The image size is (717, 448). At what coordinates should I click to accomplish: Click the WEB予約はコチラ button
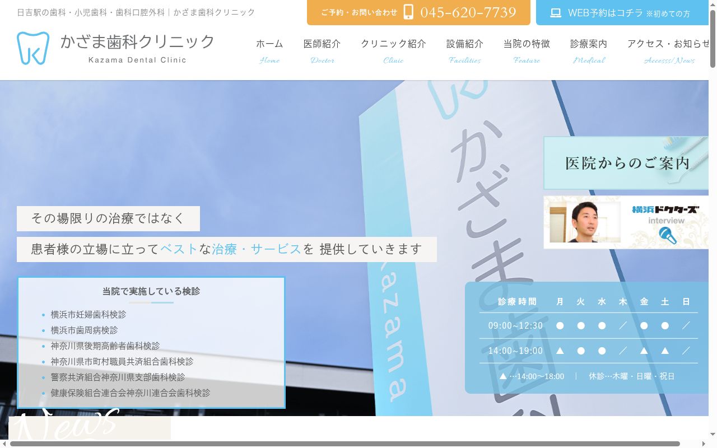(622, 13)
